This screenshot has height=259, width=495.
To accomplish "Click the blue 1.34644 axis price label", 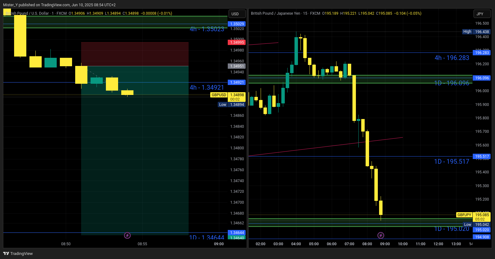I will pos(237,233).
